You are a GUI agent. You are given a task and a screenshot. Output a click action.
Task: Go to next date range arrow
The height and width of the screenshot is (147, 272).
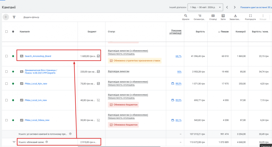click(234, 7)
